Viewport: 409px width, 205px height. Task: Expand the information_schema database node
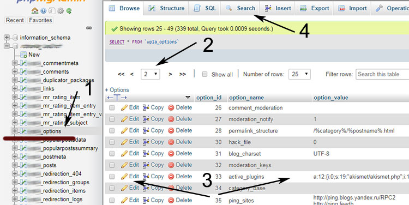click(7, 38)
